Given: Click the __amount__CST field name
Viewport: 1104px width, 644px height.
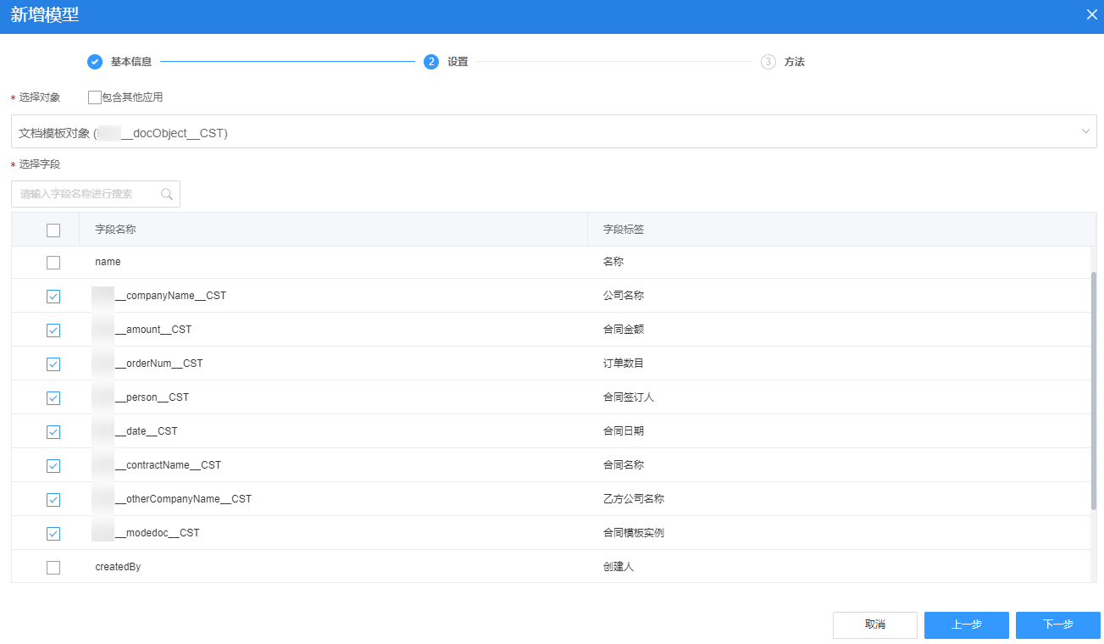Looking at the screenshot, I should click(x=141, y=330).
